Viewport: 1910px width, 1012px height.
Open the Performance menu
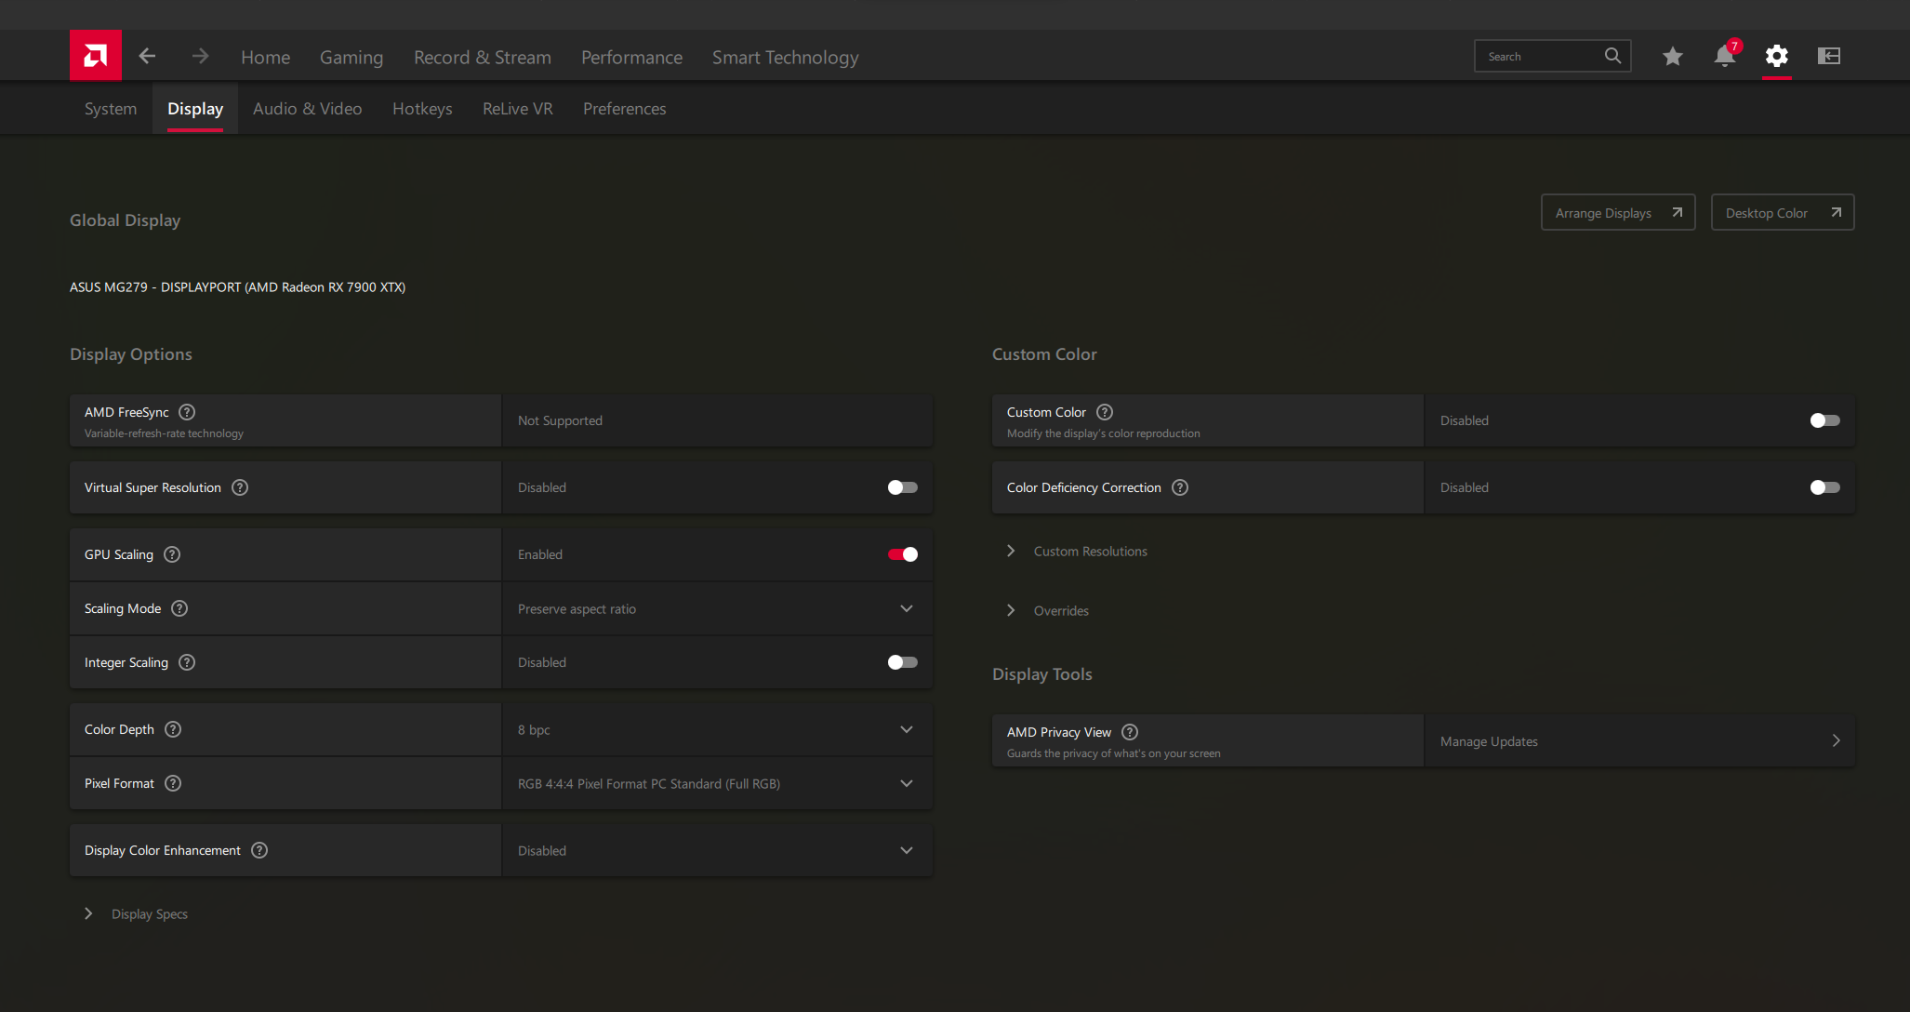pos(631,58)
